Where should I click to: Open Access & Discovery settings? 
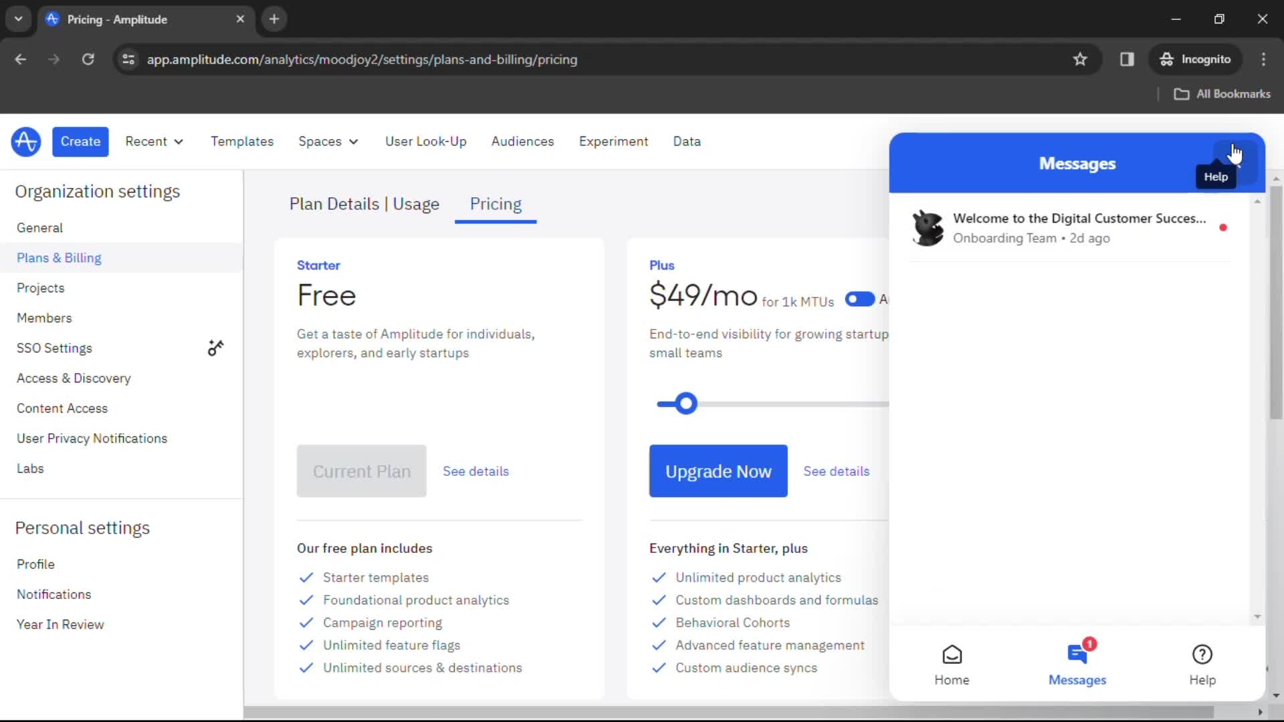click(x=74, y=378)
